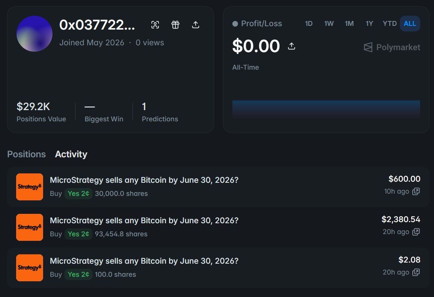Viewport: 434px width, 297px height.
Task: Click the $2.08 trade amount
Action: coord(409,260)
